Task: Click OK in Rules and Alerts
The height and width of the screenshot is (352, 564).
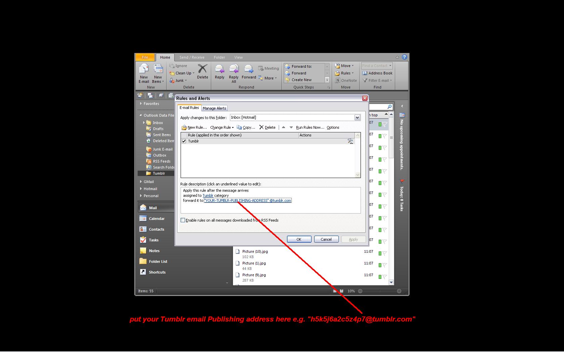Action: coord(299,239)
